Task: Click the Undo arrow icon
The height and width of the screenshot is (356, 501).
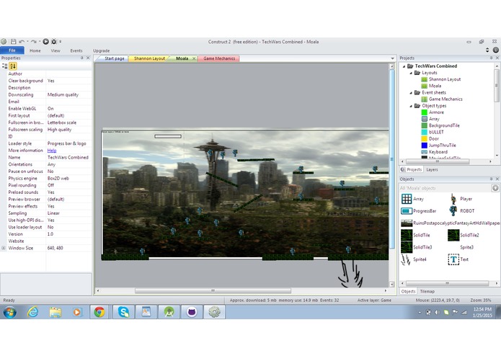Action: point(22,42)
